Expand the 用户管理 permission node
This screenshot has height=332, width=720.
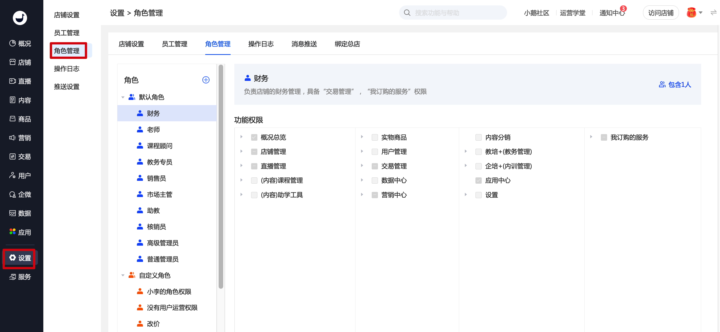(x=362, y=151)
